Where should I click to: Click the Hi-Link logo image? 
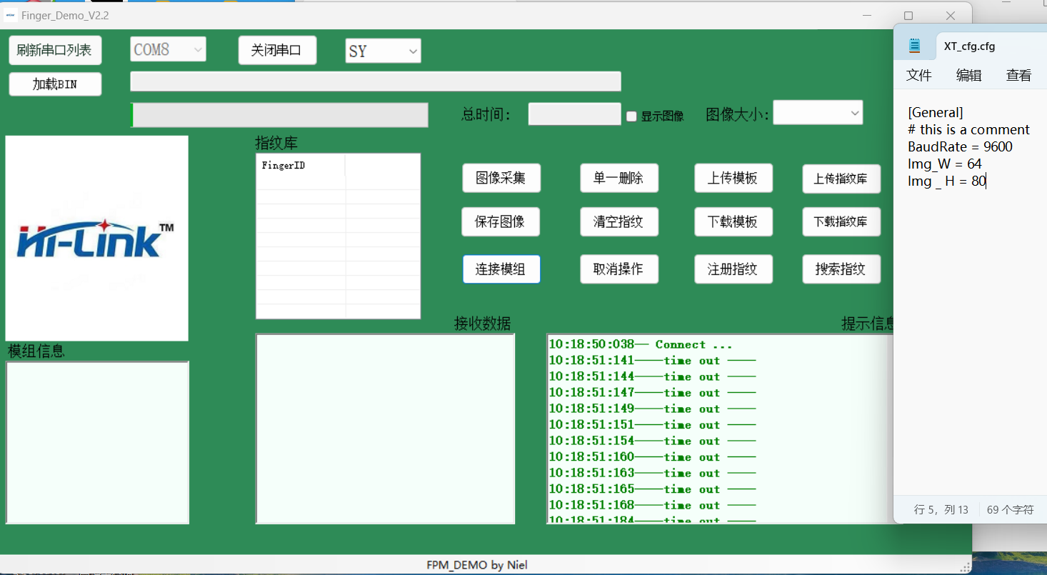(96, 238)
